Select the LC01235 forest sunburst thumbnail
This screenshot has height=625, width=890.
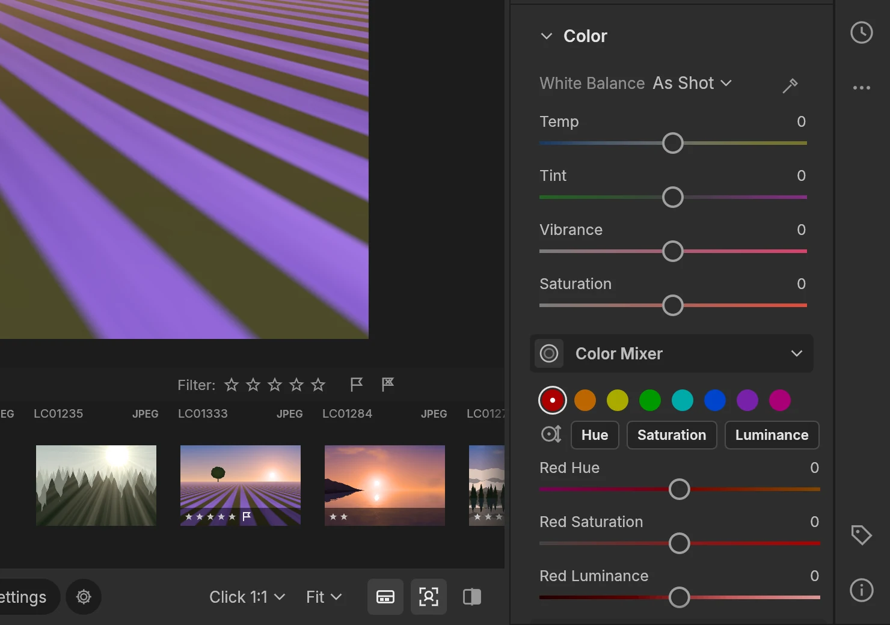(96, 486)
